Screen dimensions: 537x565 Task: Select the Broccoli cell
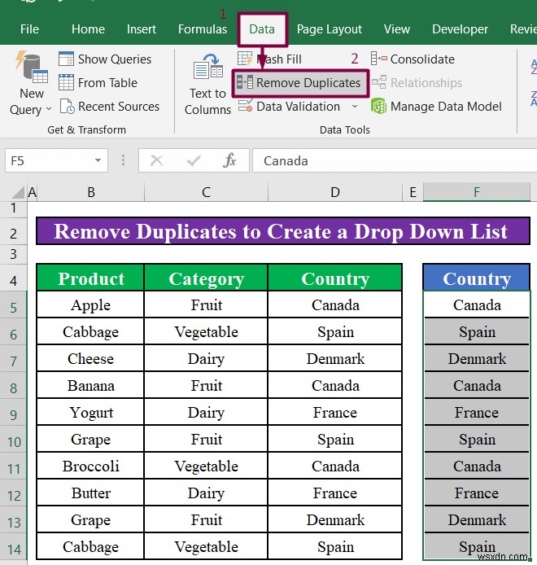point(90,466)
